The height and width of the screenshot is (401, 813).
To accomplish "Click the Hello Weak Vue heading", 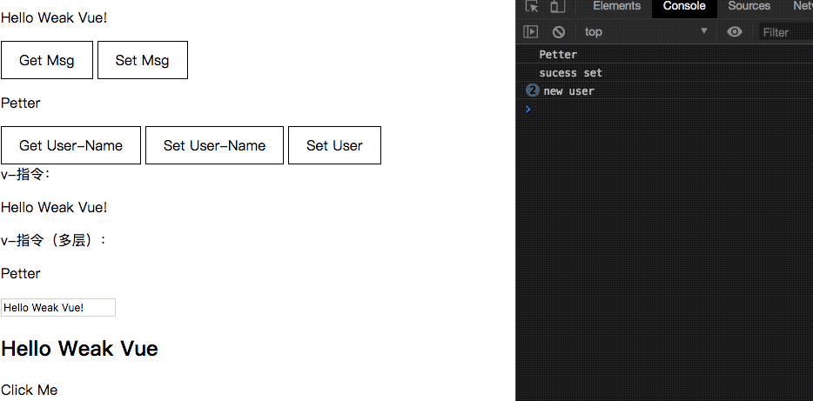I will click(79, 348).
